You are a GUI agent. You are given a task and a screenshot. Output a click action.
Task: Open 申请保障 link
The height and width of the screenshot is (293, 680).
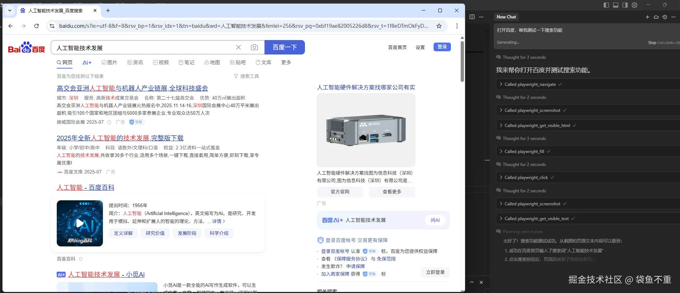point(356,266)
